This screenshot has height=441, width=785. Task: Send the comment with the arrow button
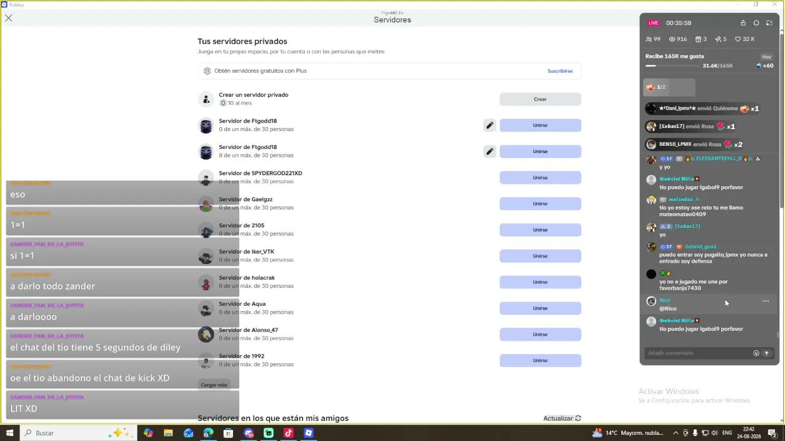pyautogui.click(x=767, y=353)
